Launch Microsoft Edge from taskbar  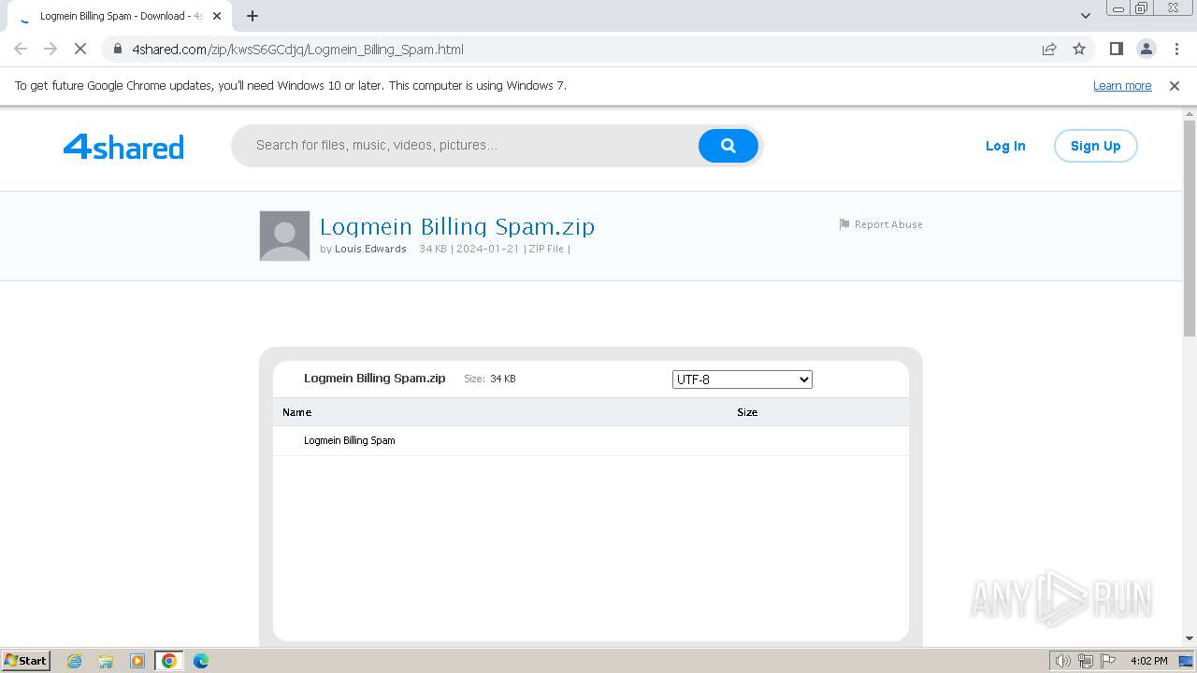click(201, 661)
